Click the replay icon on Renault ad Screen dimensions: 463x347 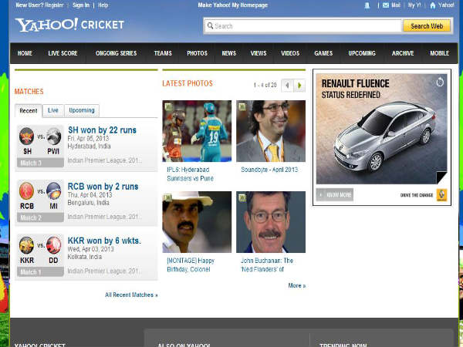click(x=440, y=82)
